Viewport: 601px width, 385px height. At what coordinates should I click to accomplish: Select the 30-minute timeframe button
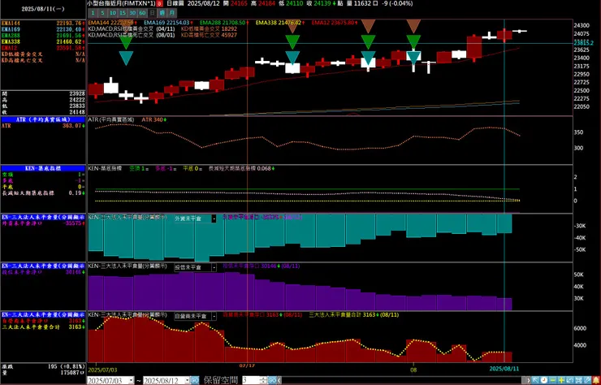pos(132,13)
